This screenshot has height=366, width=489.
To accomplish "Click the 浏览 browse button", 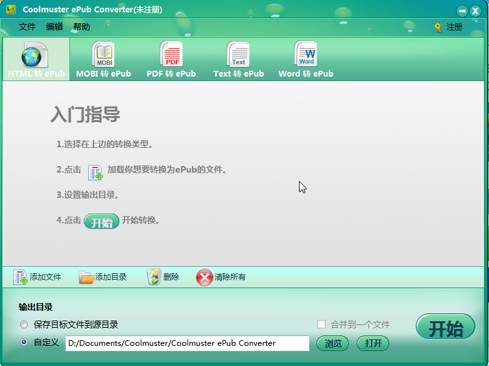I will 333,343.
